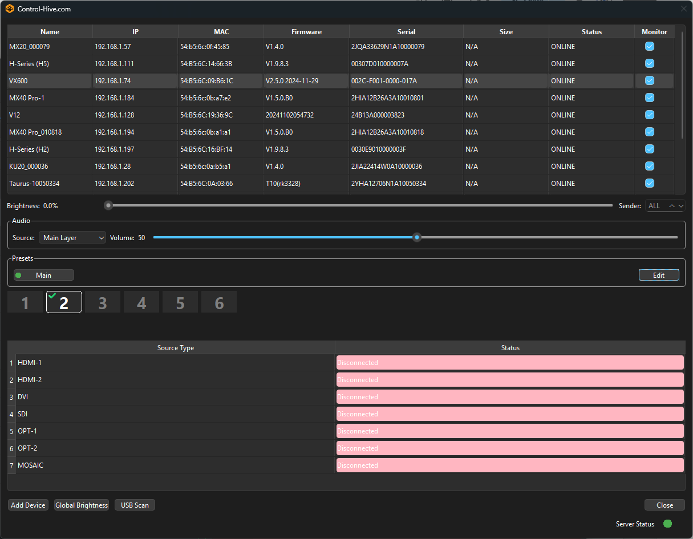693x539 pixels.
Task: Click MAC address 54:B5:6C:19:36:9C
Action: [206, 115]
